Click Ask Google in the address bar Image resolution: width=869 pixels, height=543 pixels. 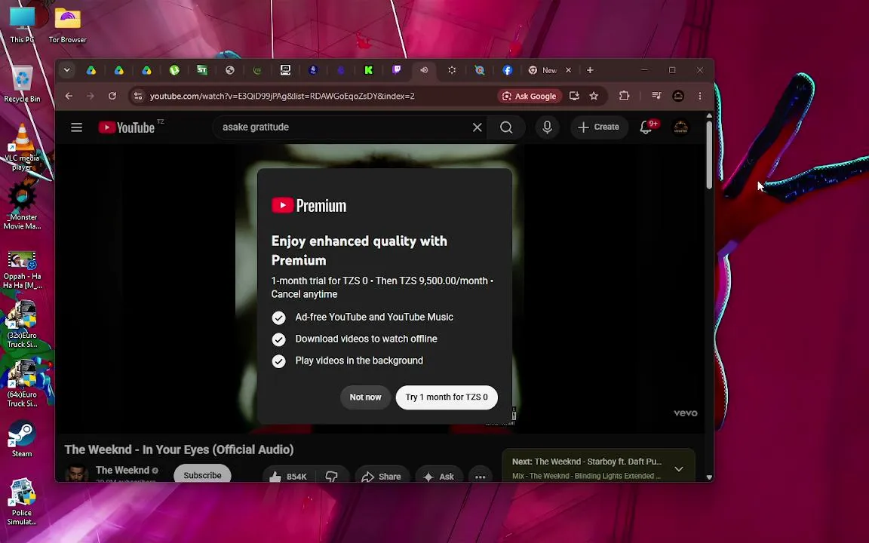click(530, 96)
